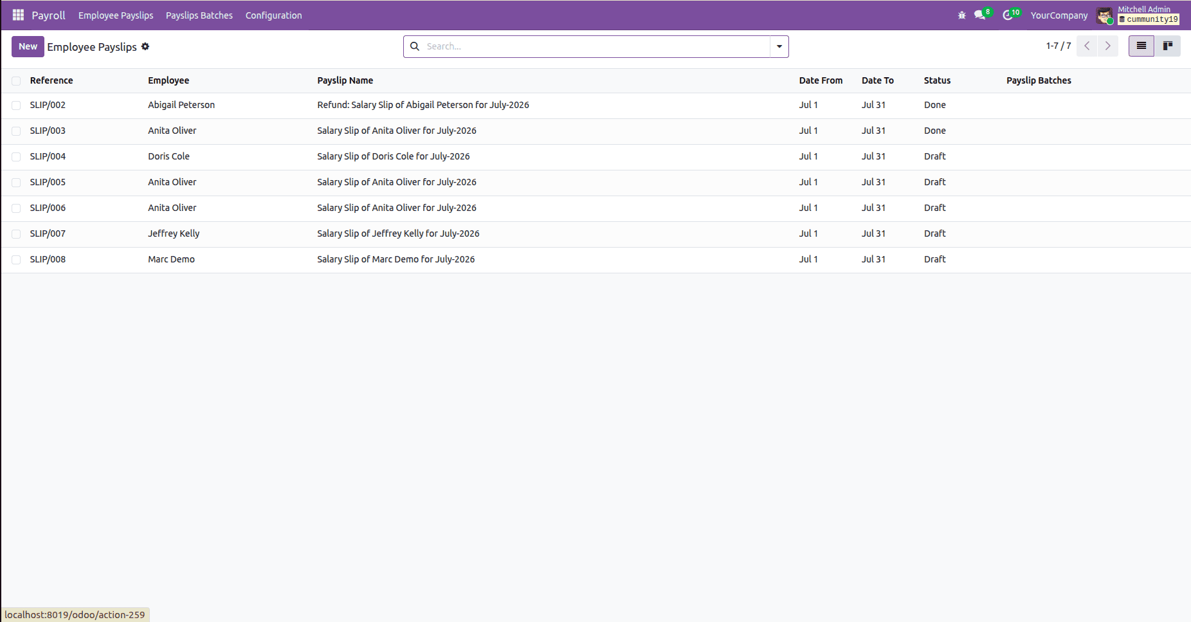Open Salary Slip of Jeffrey Kelly for July-2026
Image resolution: width=1191 pixels, height=622 pixels.
click(x=398, y=233)
